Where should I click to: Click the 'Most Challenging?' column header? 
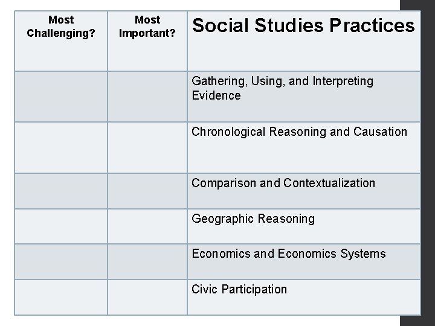click(x=61, y=27)
